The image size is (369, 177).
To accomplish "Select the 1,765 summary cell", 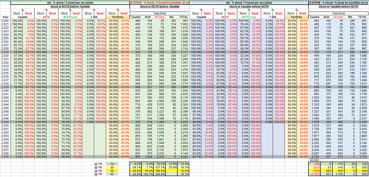I will click(338, 175).
